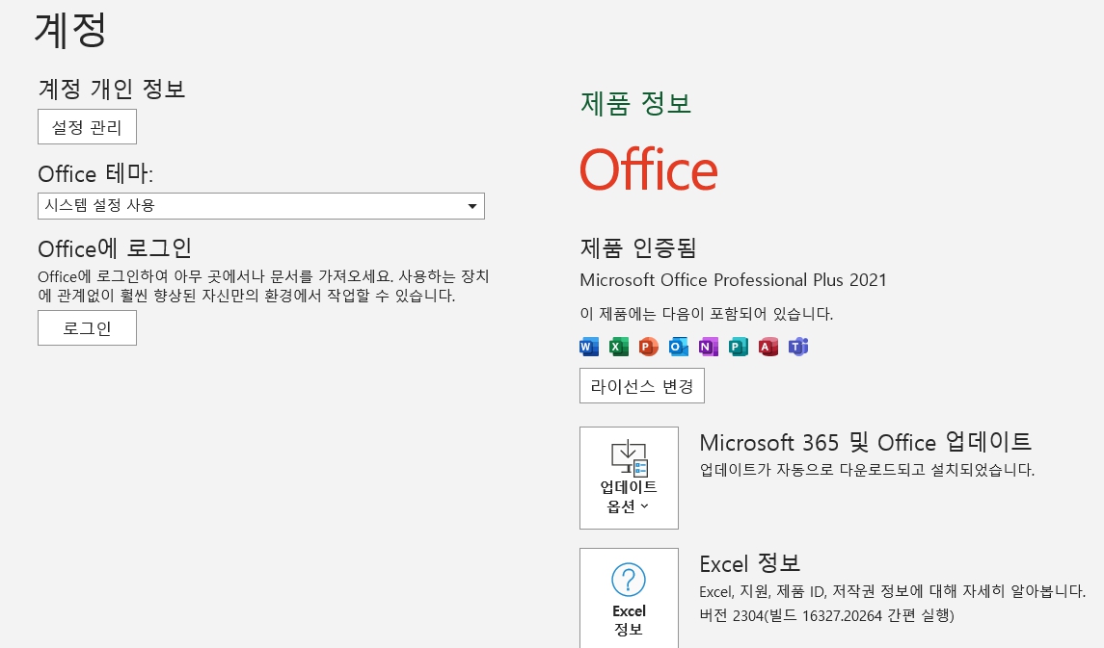This screenshot has width=1104, height=648.
Task: Click the 설정 관리 button
Action: pos(88,126)
